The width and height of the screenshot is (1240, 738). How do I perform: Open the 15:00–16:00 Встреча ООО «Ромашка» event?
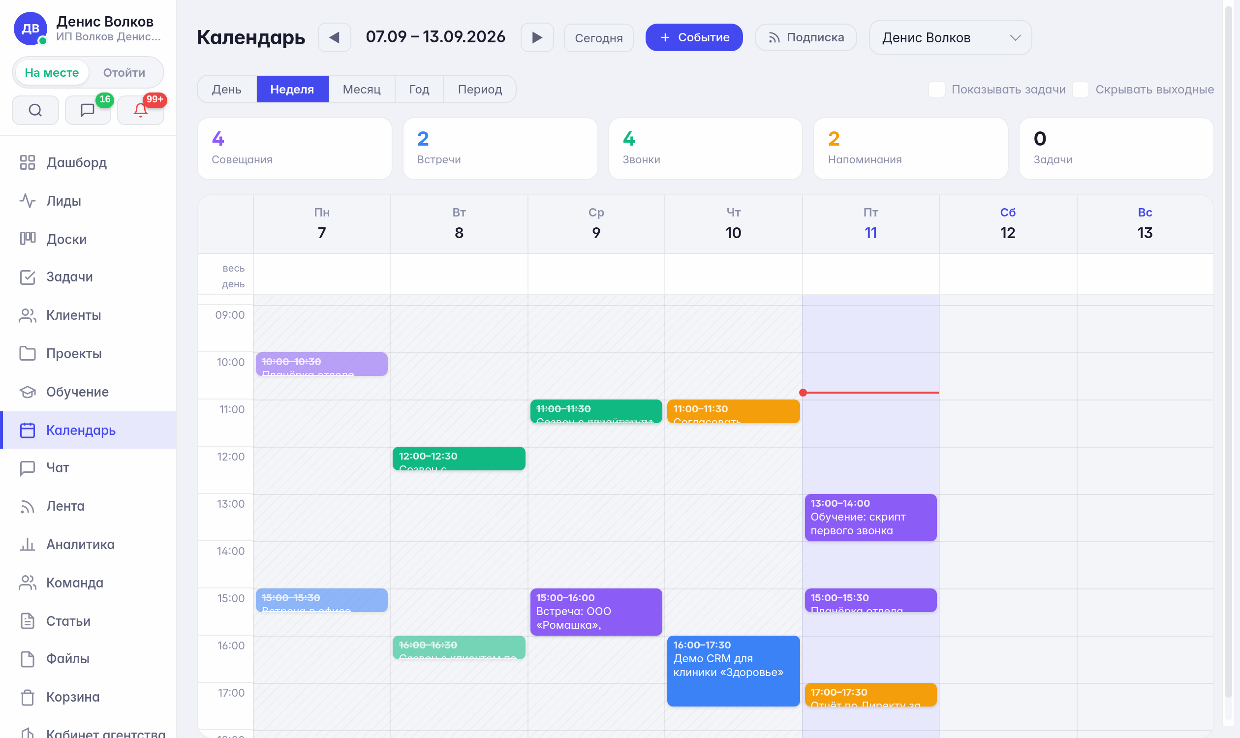tap(596, 612)
